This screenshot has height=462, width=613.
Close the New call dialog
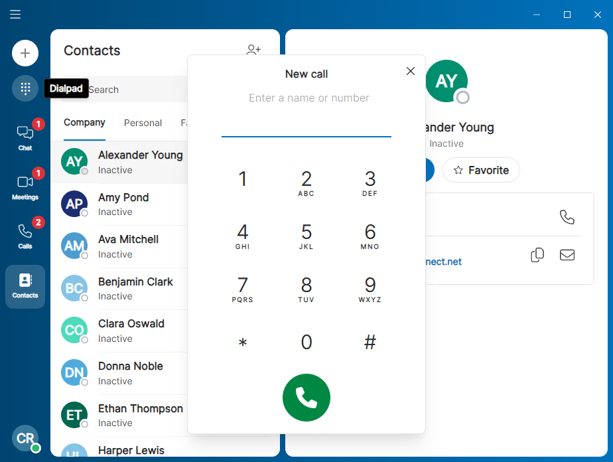click(411, 71)
